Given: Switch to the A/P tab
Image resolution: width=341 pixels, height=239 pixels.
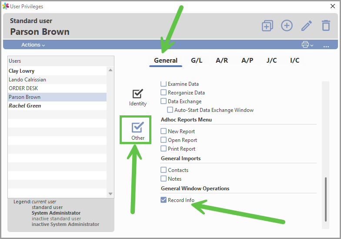Looking at the screenshot, I should tap(247, 61).
